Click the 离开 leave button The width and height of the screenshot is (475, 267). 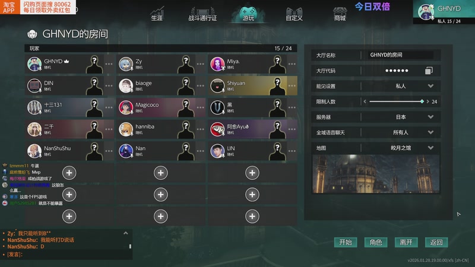pos(406,242)
